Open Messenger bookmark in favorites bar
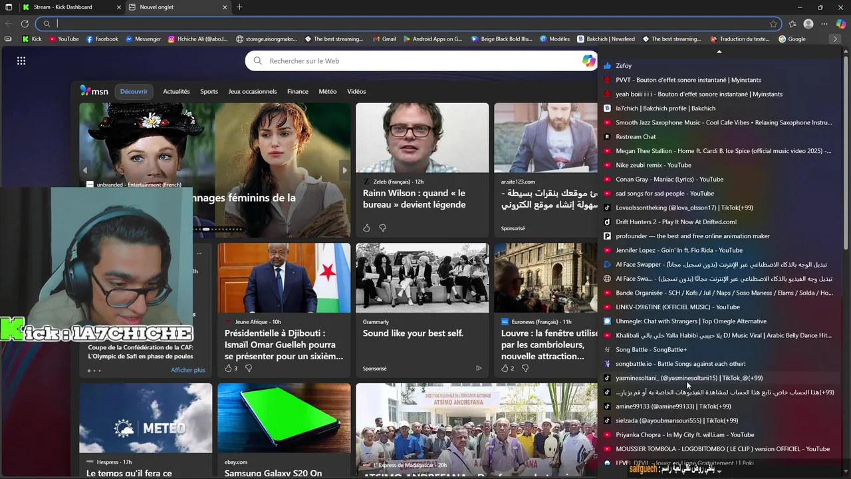851x479 pixels. (143, 39)
